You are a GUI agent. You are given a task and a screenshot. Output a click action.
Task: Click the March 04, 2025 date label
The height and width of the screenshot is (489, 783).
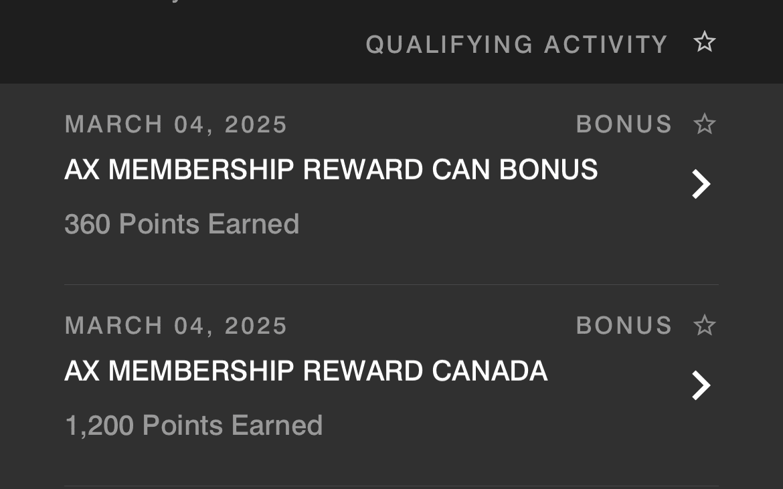coord(175,124)
